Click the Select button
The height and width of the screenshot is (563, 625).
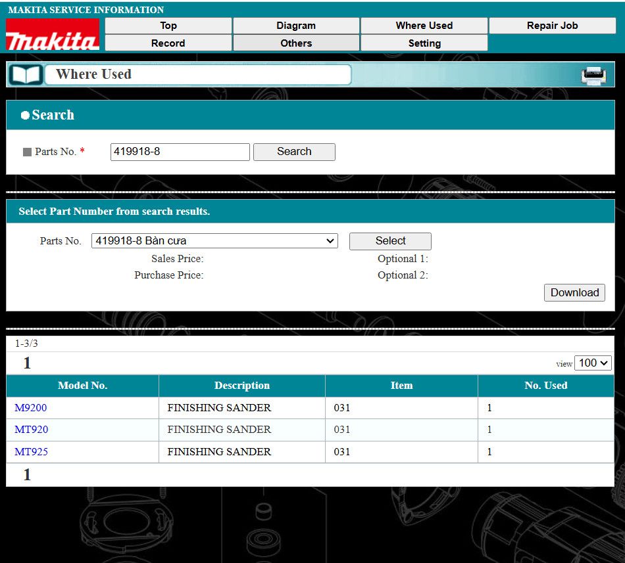click(390, 241)
